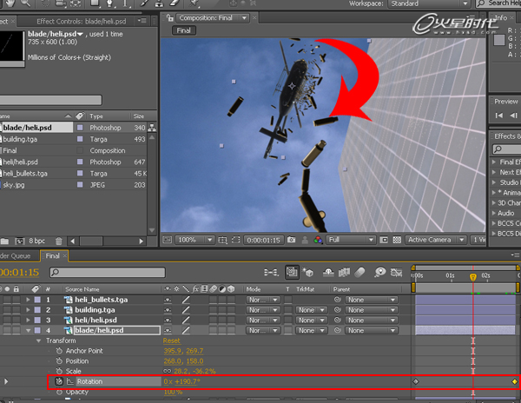The image size is (521, 403).
Task: Select the Final timeline tab
Action: (52, 256)
